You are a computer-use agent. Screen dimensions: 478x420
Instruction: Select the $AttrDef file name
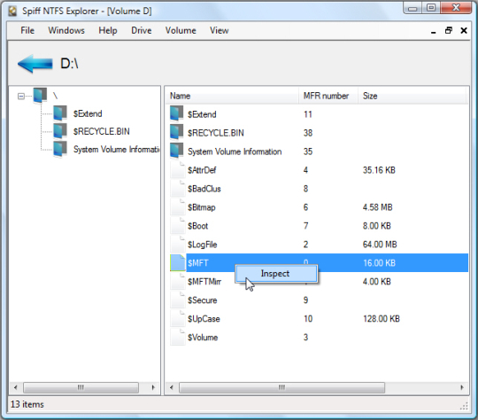pyautogui.click(x=202, y=170)
